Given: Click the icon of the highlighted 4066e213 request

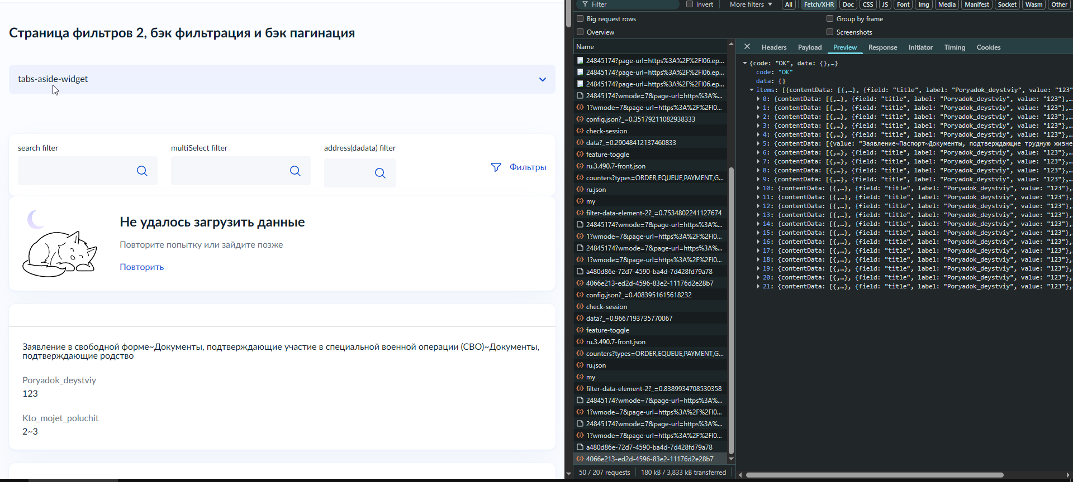Looking at the screenshot, I should coord(580,459).
